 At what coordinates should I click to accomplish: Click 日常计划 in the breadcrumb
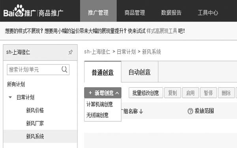pos(126,52)
